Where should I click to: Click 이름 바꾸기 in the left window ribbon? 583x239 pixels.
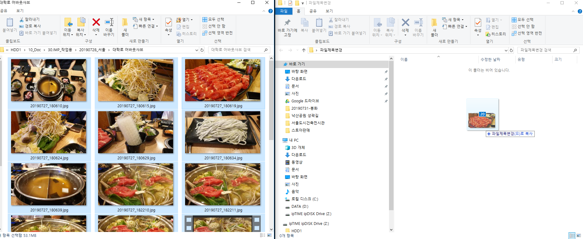point(109,27)
